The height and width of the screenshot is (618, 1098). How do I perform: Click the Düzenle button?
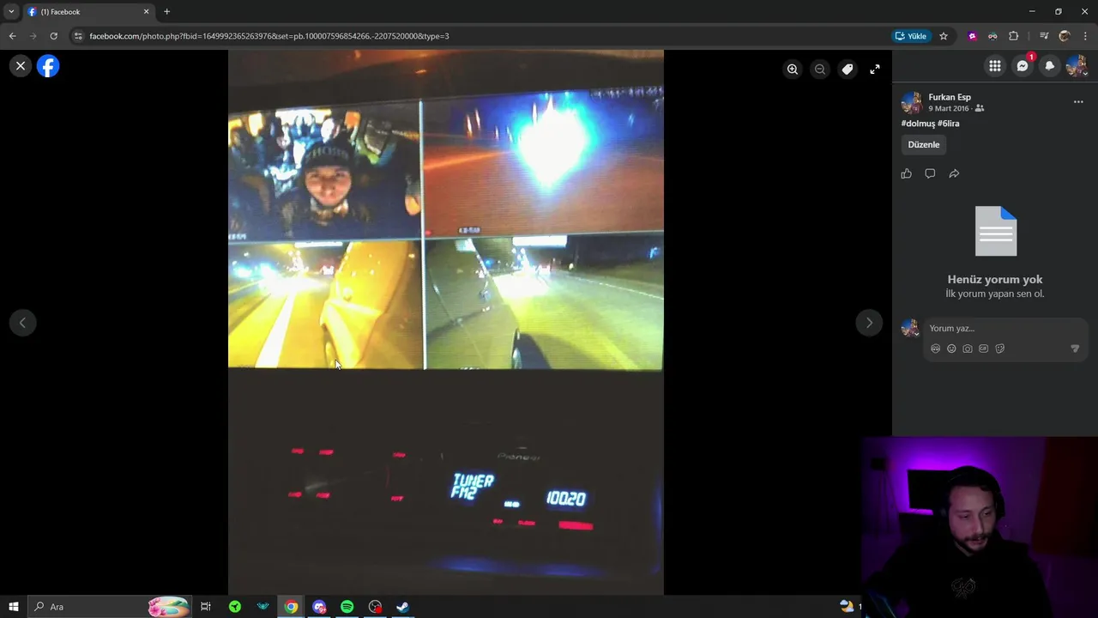pos(924,145)
